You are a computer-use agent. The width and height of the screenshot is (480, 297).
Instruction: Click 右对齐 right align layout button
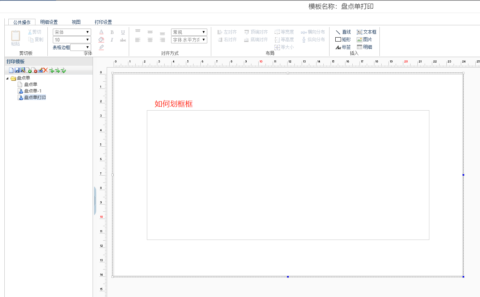[227, 39]
